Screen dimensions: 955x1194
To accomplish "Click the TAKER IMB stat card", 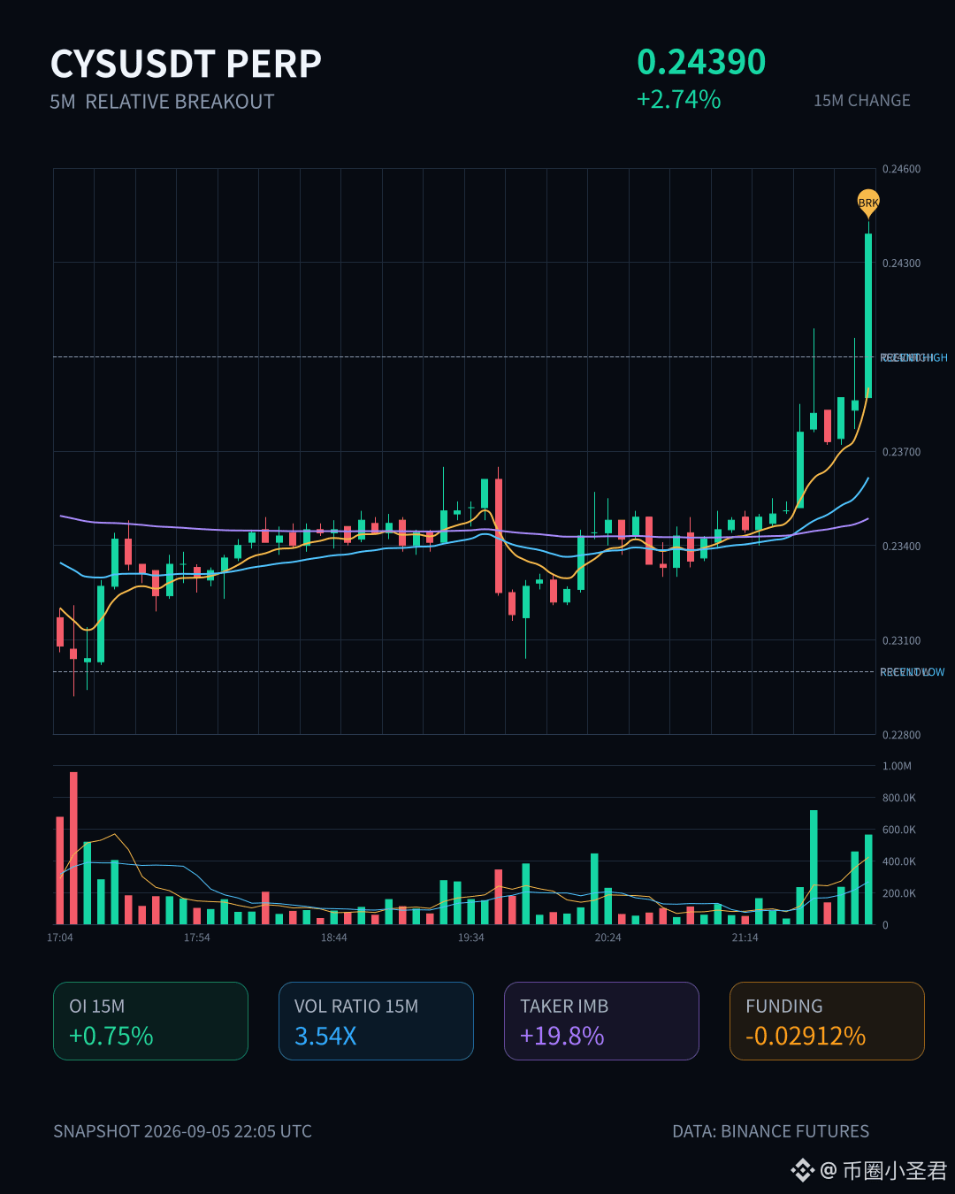I will (601, 1021).
